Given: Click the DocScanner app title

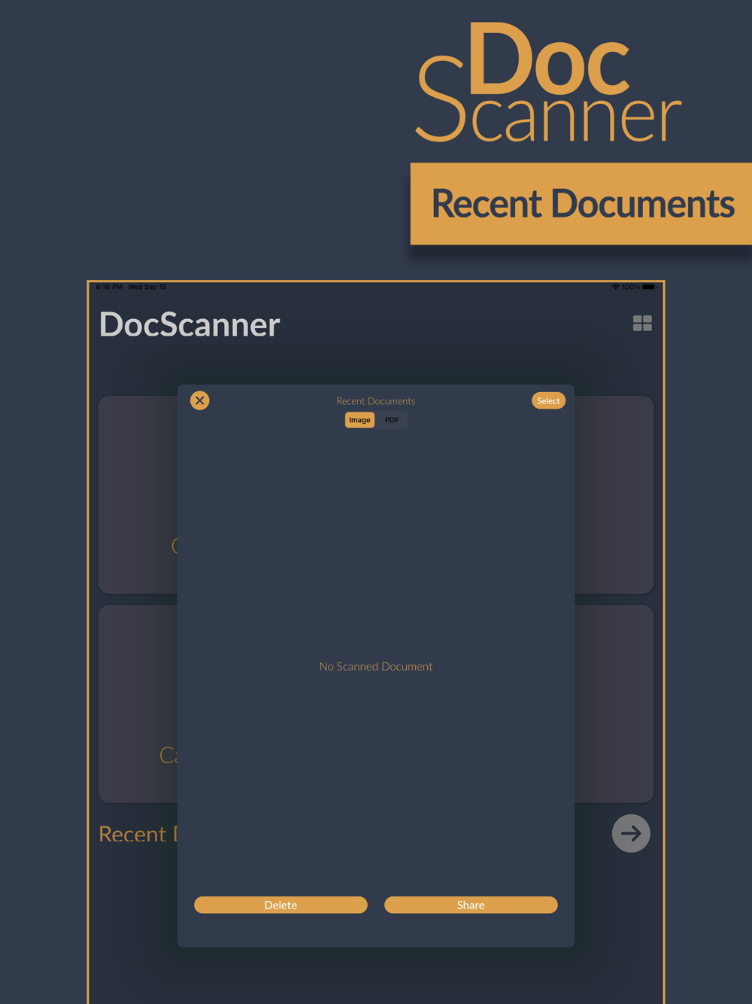Looking at the screenshot, I should point(190,324).
